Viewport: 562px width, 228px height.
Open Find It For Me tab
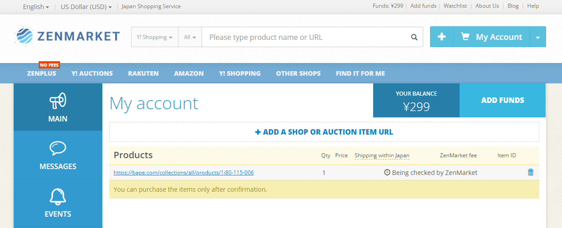pos(360,73)
